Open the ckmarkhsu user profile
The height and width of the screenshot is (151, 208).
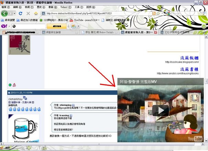click(15, 99)
